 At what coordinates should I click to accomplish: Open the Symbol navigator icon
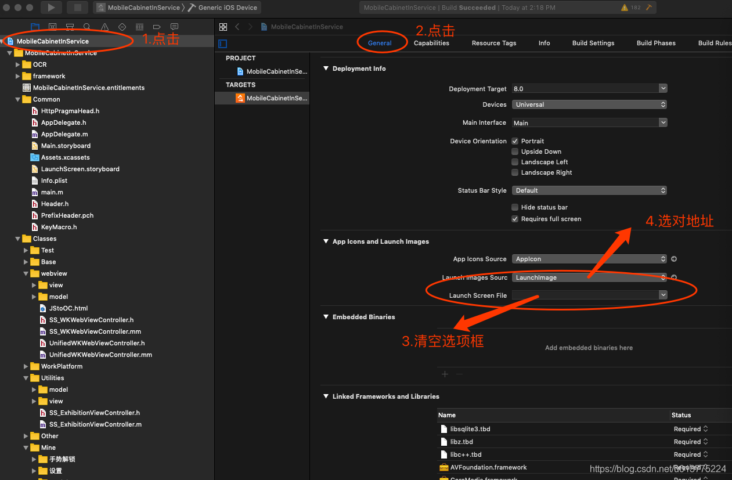coord(70,27)
